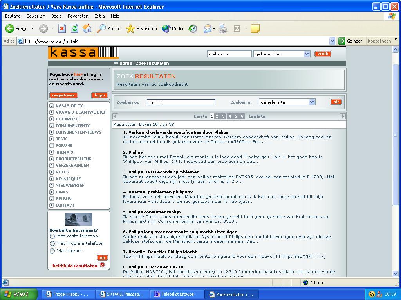Open result Philips DVD recorder problemen
The width and height of the screenshot is (401, 300).
(164, 172)
